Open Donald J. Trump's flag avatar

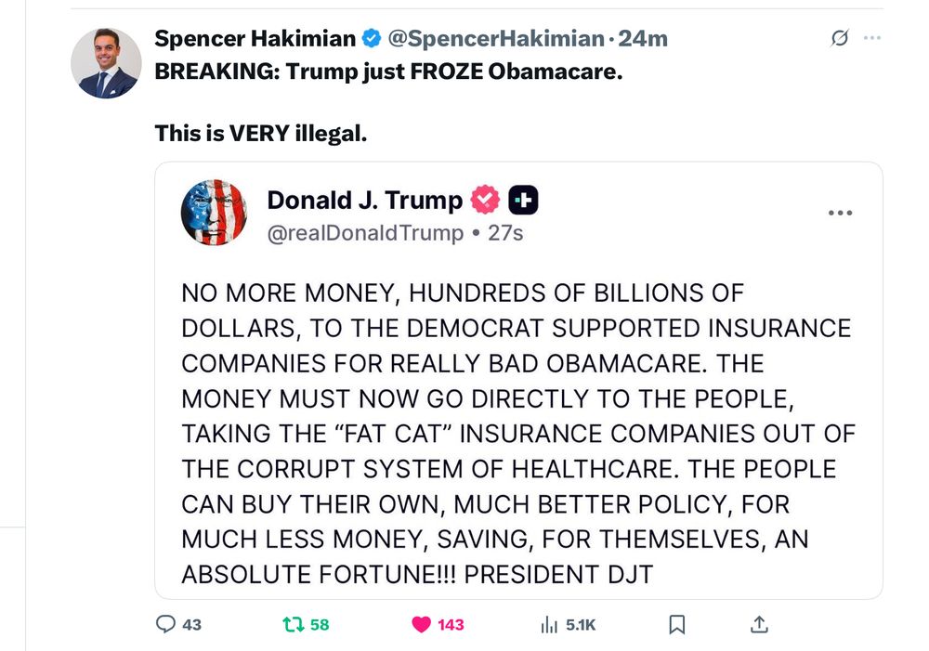pyautogui.click(x=214, y=213)
